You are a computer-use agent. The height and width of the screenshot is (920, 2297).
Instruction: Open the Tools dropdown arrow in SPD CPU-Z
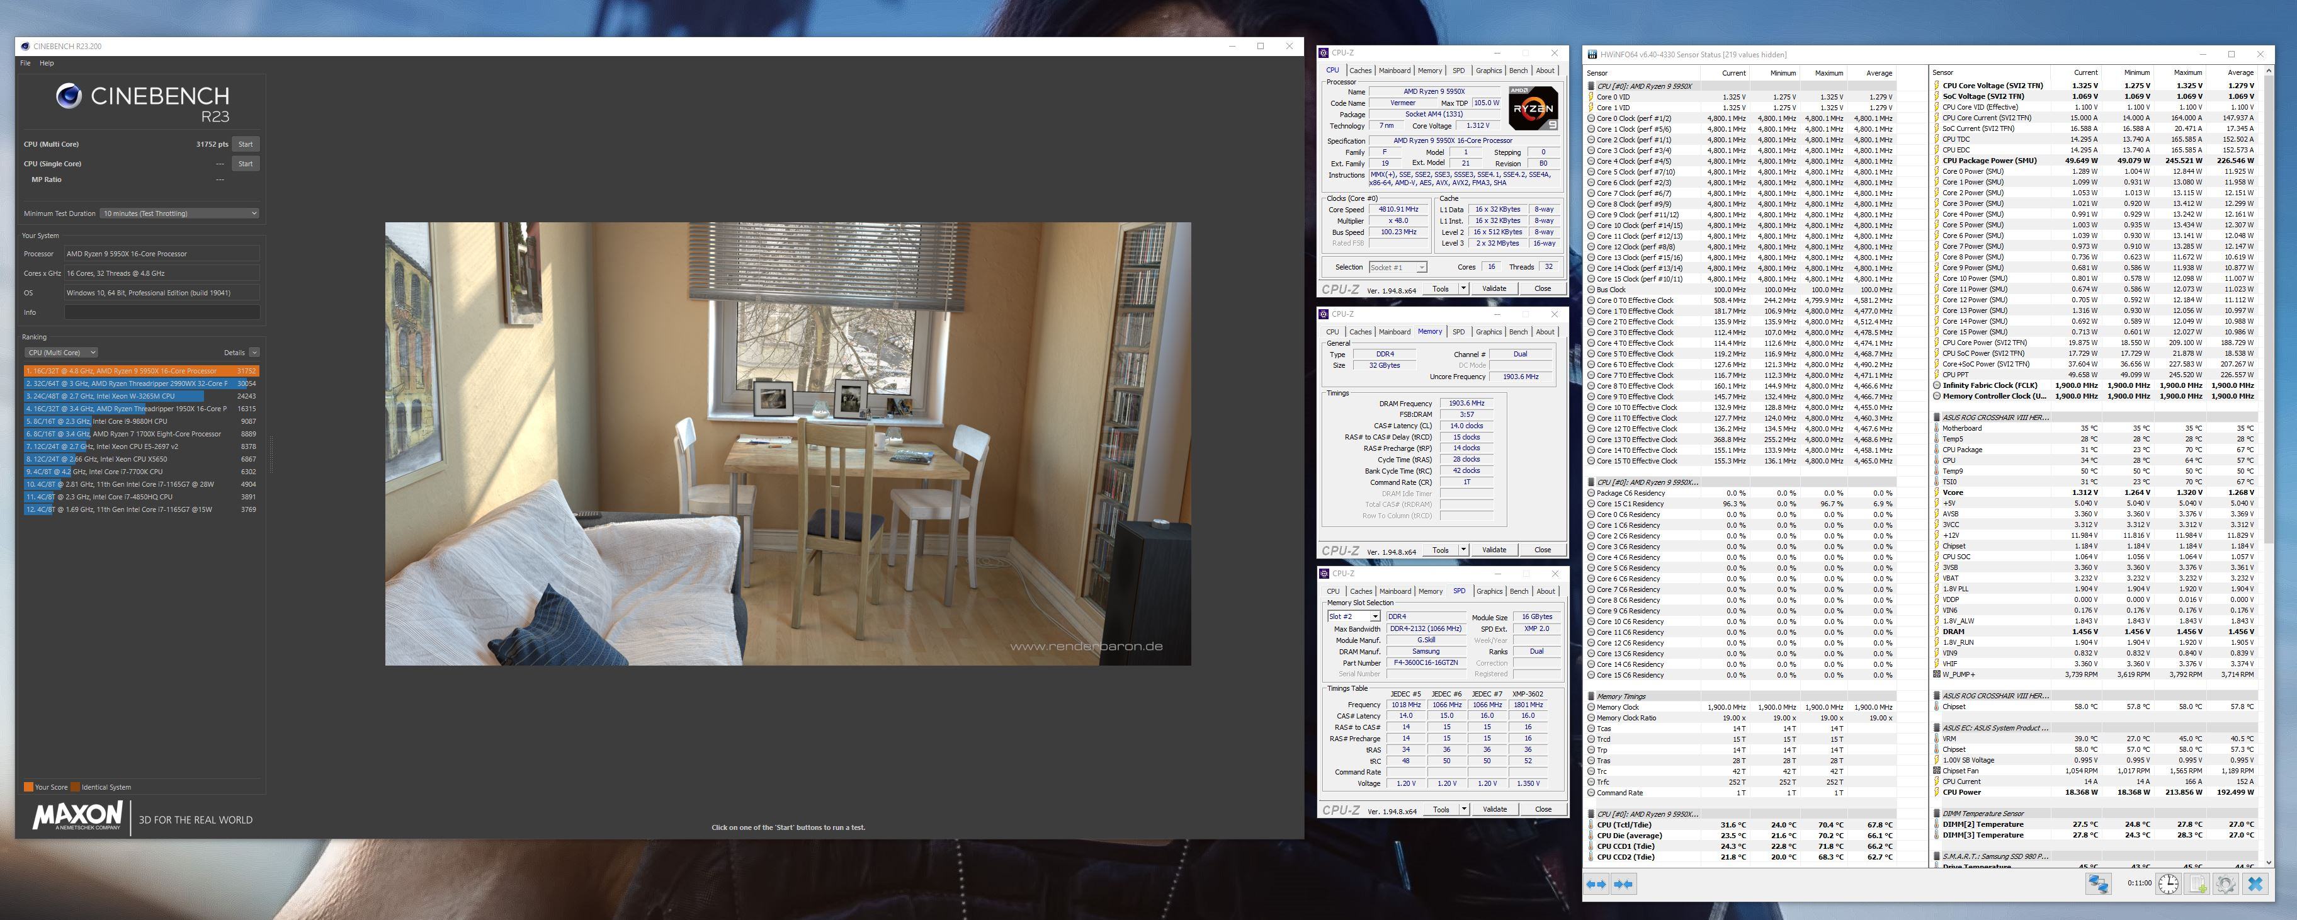coord(1463,809)
